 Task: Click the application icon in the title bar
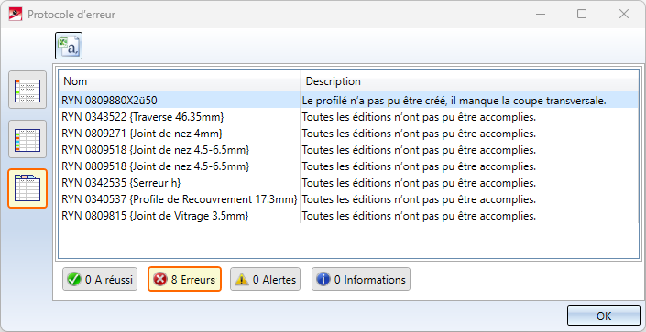click(x=16, y=15)
